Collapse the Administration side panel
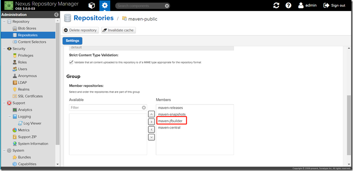Image resolution: width=353 pixels, height=171 pixels. [x=56, y=14]
